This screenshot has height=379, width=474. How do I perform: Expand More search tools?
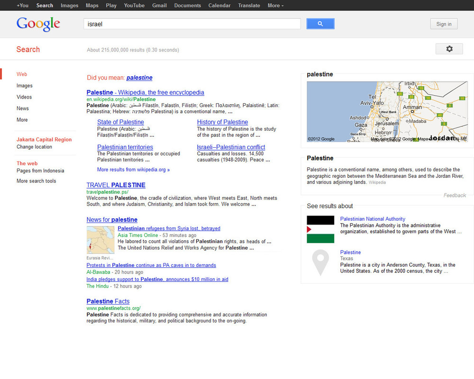tap(36, 181)
